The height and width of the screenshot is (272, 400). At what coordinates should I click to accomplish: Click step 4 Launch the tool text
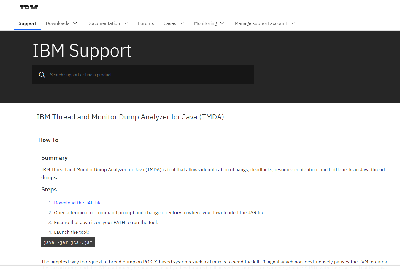click(72, 232)
